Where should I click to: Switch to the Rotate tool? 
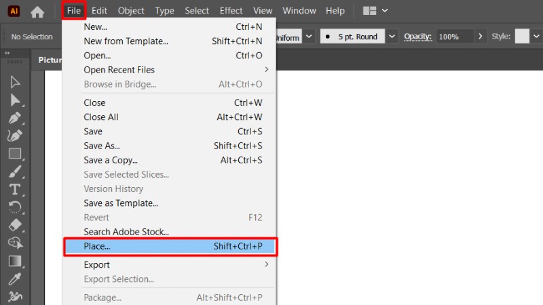15,207
